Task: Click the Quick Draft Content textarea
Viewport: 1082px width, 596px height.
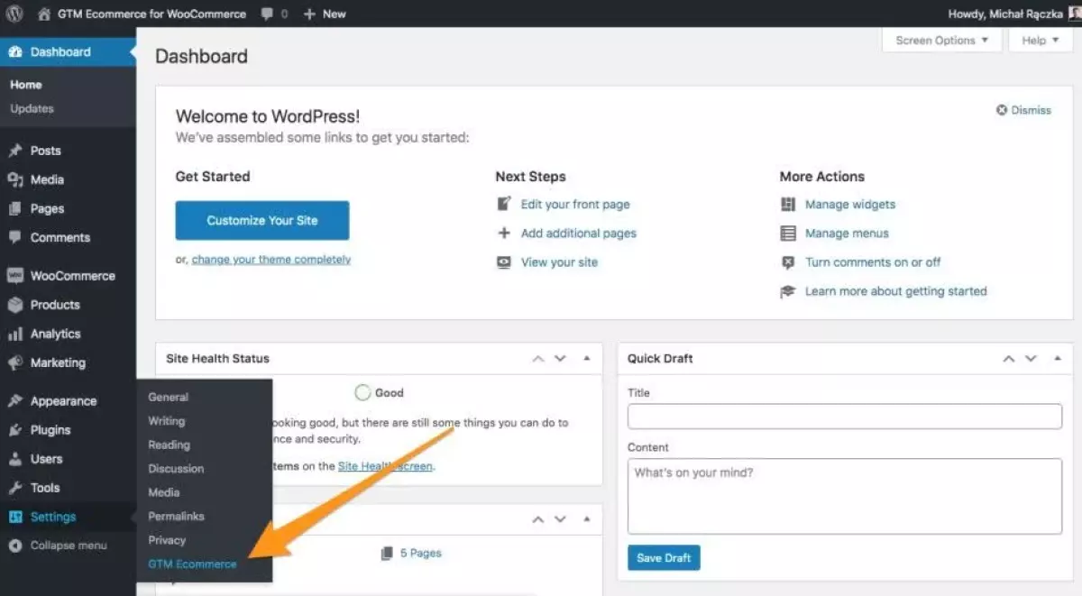Action: click(845, 496)
